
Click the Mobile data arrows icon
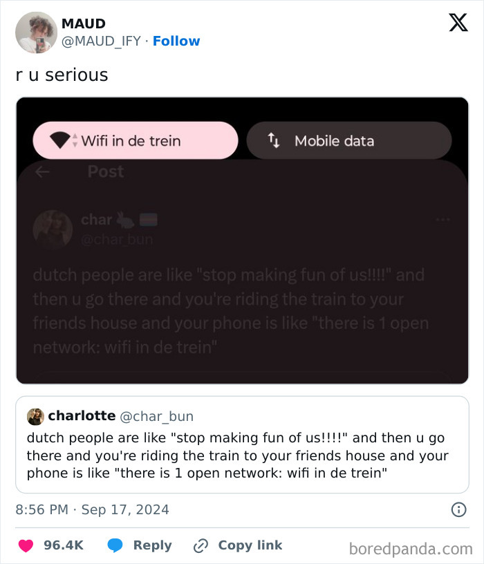tap(272, 140)
